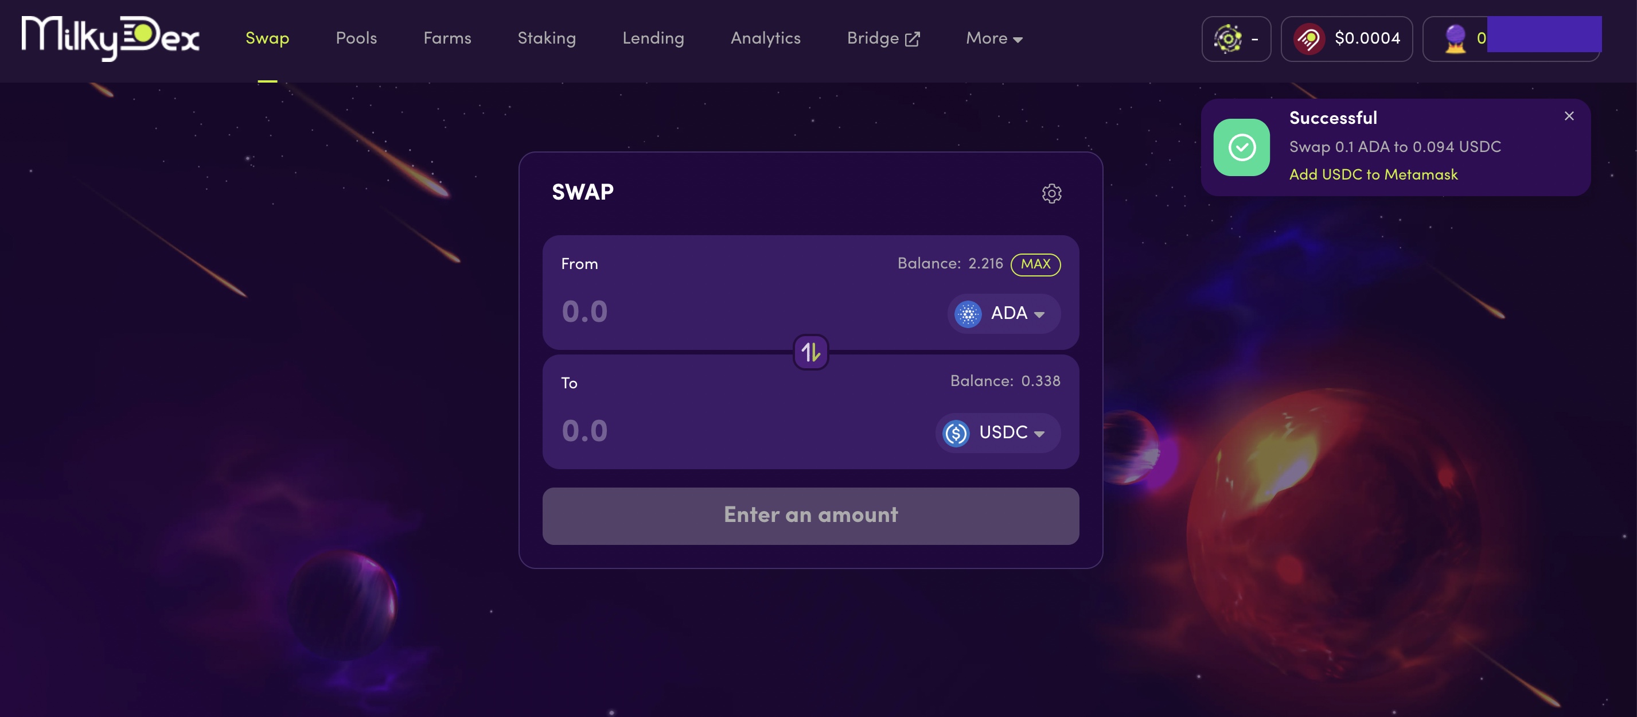Screen dimensions: 1637x717
Task: Open the USDC token dropdown
Action: pyautogui.click(x=997, y=433)
